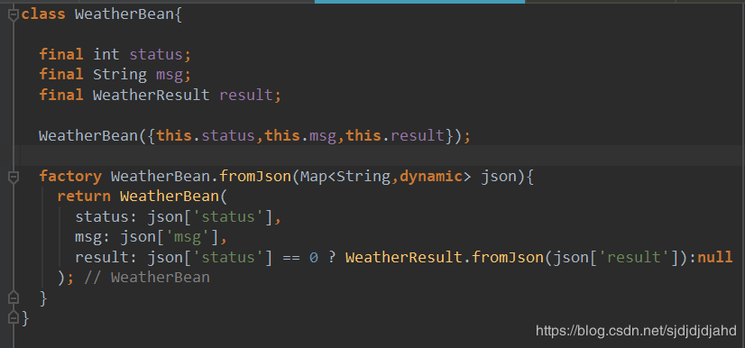
Task: Click the 'status:' named argument
Action: (106, 216)
